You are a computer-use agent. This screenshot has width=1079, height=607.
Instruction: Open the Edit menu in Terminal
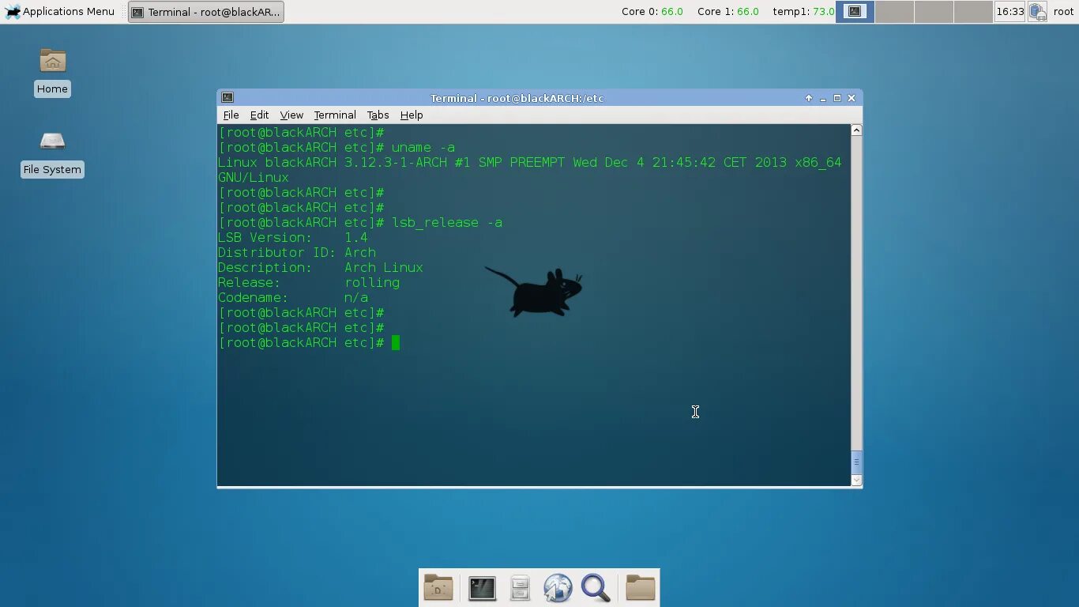[259, 115]
